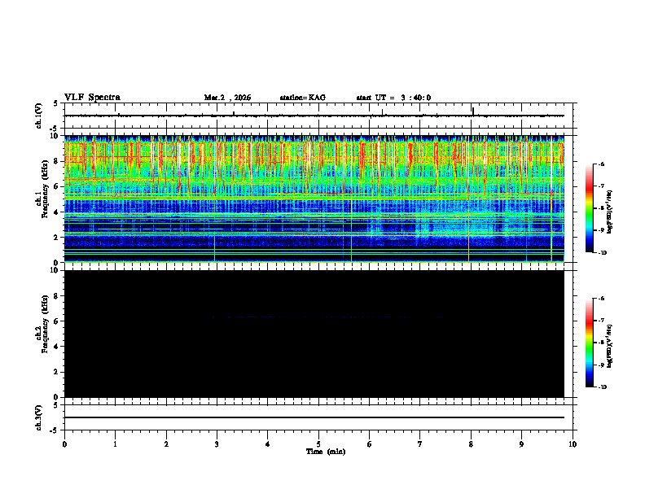Click the Time axis tick label 10
Screen dimensions: 645x498
[573, 444]
